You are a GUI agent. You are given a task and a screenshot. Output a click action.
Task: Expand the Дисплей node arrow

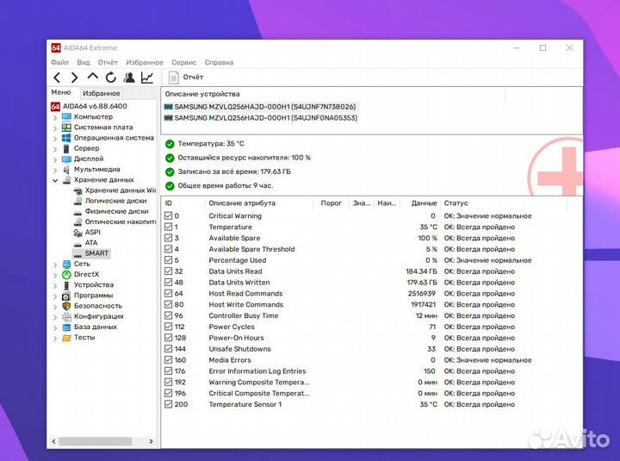click(x=55, y=159)
